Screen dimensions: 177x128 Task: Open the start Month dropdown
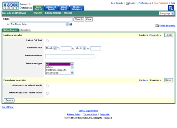[51, 48]
